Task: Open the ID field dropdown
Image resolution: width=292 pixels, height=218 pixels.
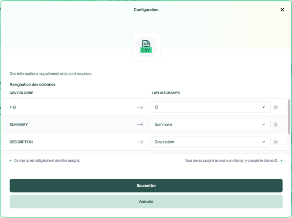Action: click(210, 107)
